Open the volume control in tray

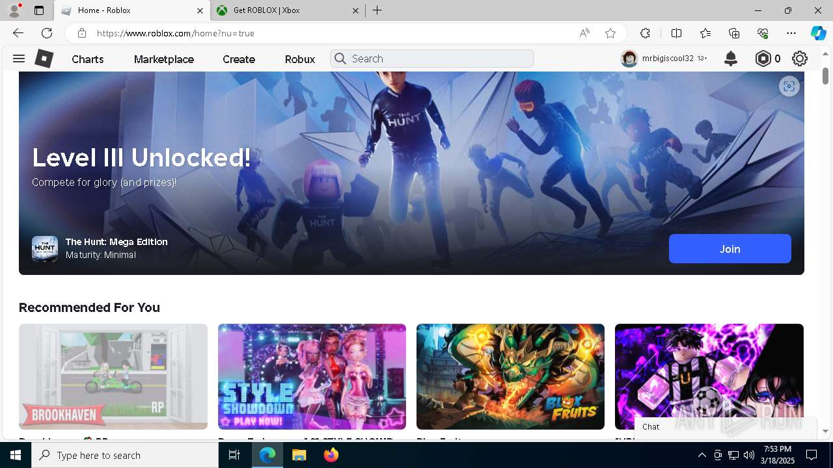click(748, 455)
